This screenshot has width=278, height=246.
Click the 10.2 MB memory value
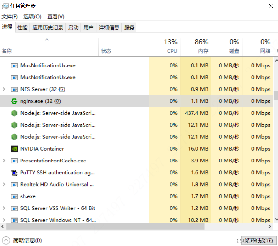(x=198, y=220)
